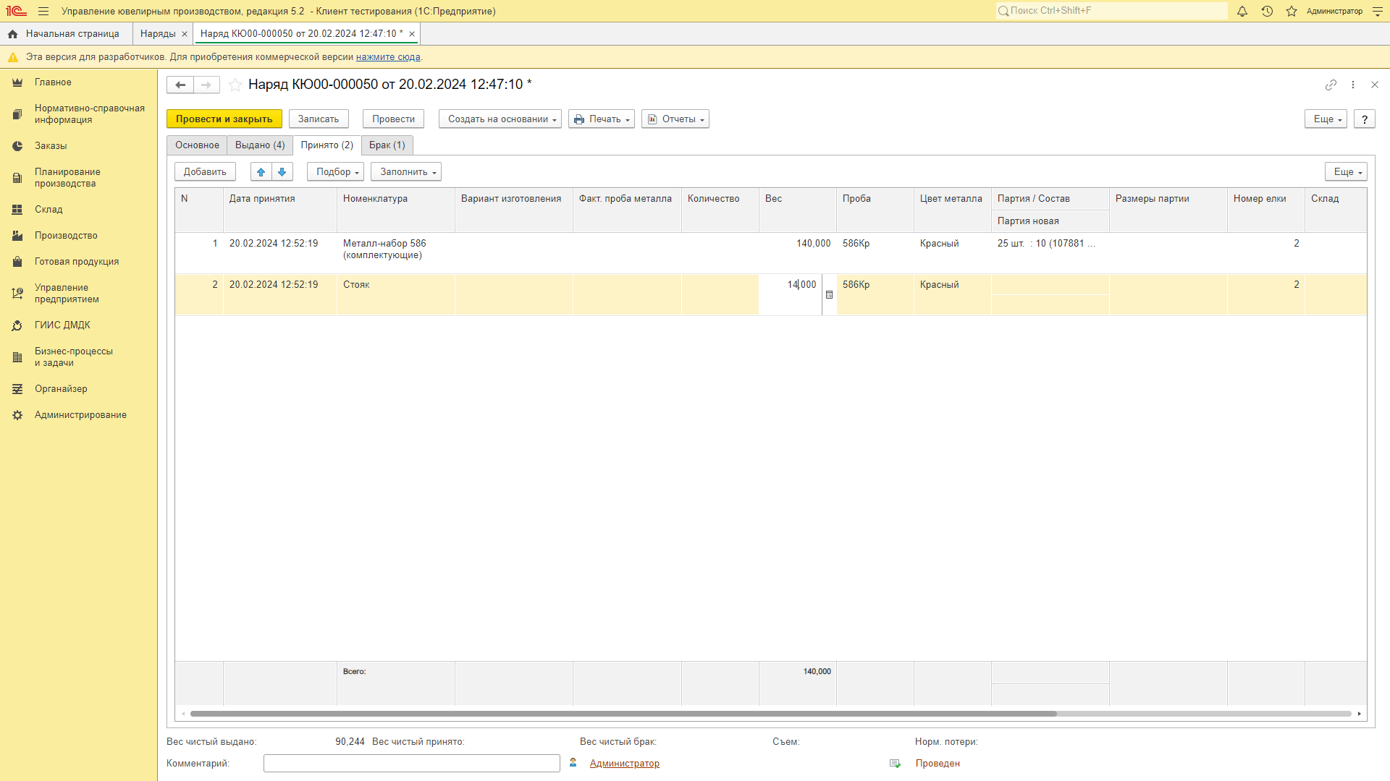Open top-right service settings lines icon
This screenshot has width=1390, height=781.
[1378, 11]
